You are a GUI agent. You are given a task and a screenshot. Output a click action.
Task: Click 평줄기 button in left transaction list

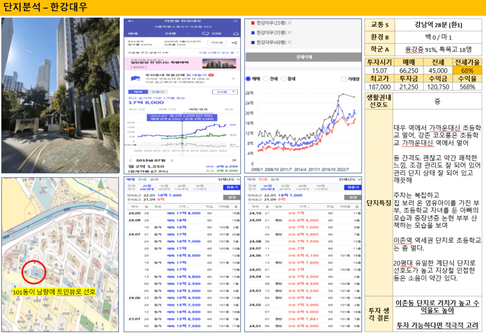coord(232,187)
